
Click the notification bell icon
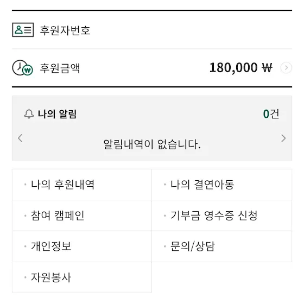pyautogui.click(x=29, y=114)
